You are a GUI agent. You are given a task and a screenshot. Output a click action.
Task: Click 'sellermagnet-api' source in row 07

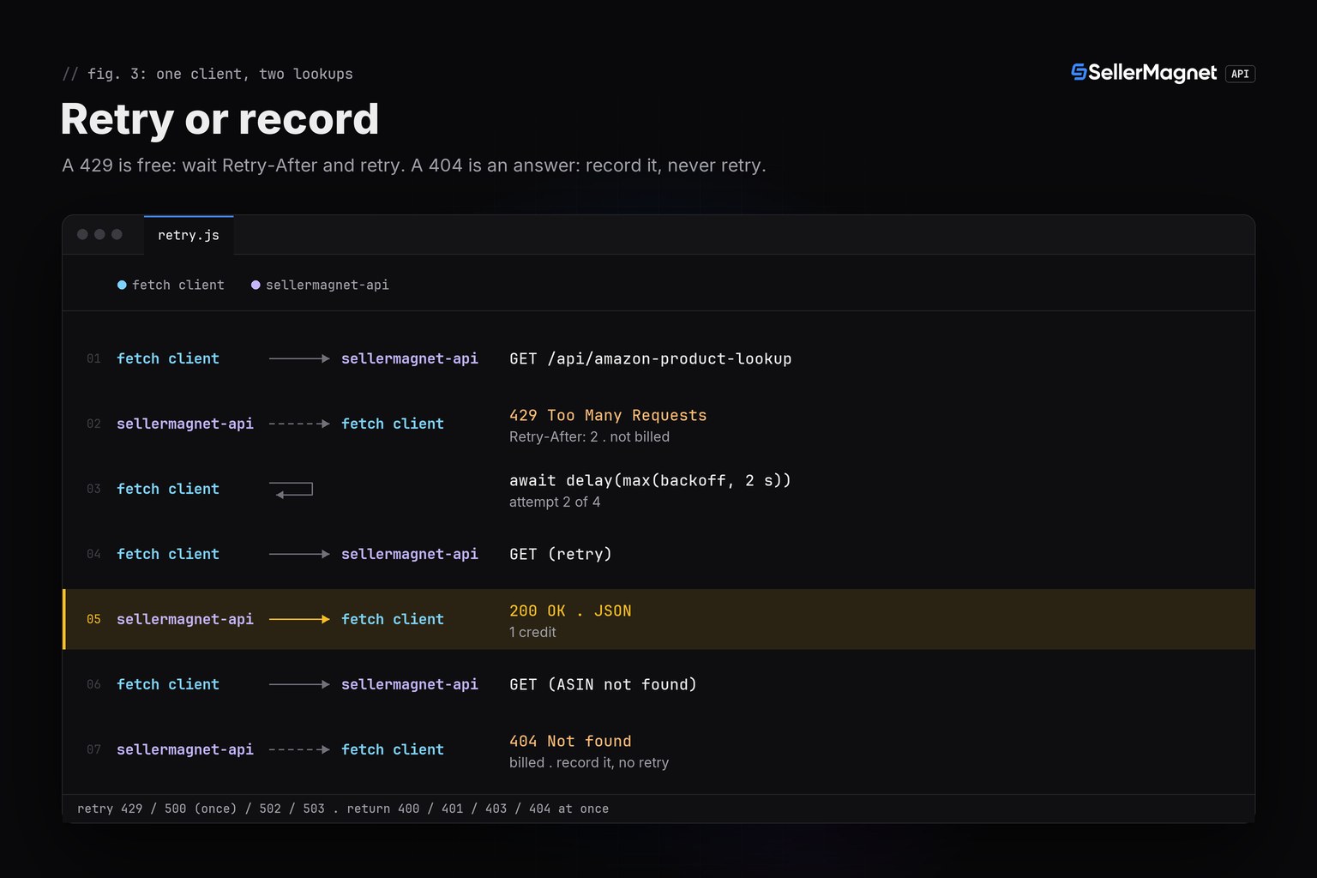tap(185, 749)
